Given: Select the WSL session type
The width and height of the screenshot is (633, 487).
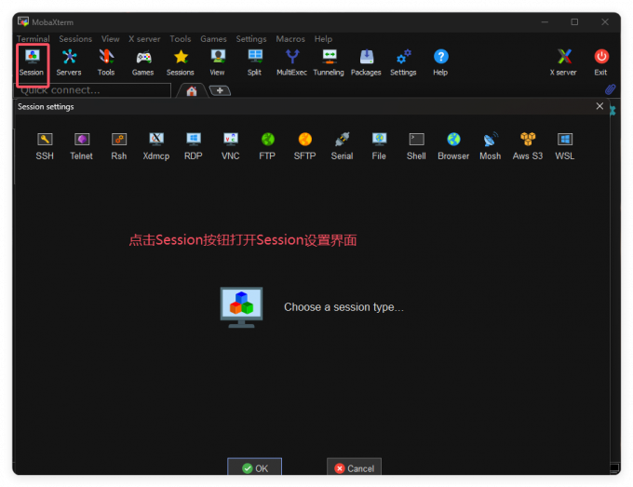Looking at the screenshot, I should click(565, 146).
